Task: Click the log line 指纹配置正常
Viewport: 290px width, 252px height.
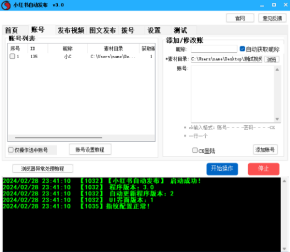Action: click(x=76, y=206)
